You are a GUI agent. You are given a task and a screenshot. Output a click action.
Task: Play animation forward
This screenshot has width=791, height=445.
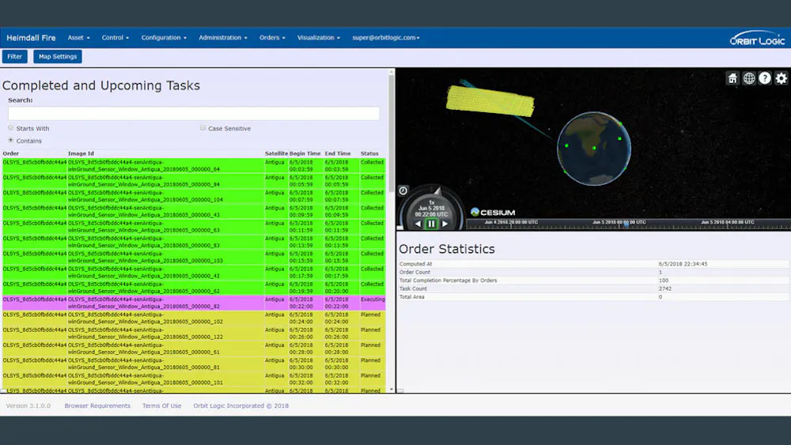coord(445,224)
